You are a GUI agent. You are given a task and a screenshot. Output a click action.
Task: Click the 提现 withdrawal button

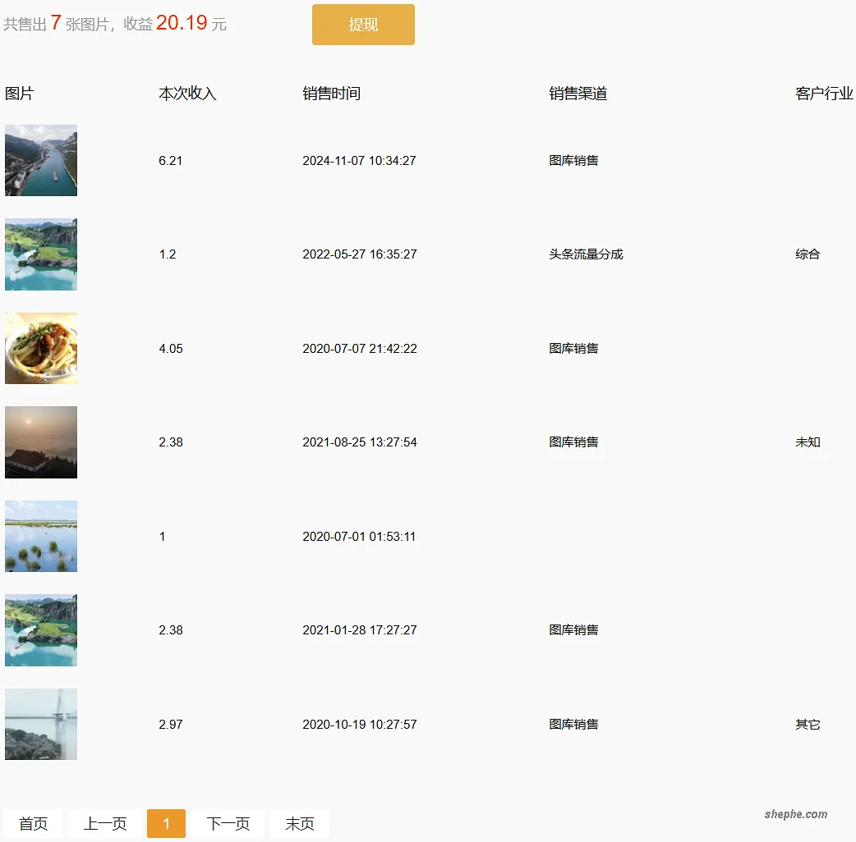362,25
